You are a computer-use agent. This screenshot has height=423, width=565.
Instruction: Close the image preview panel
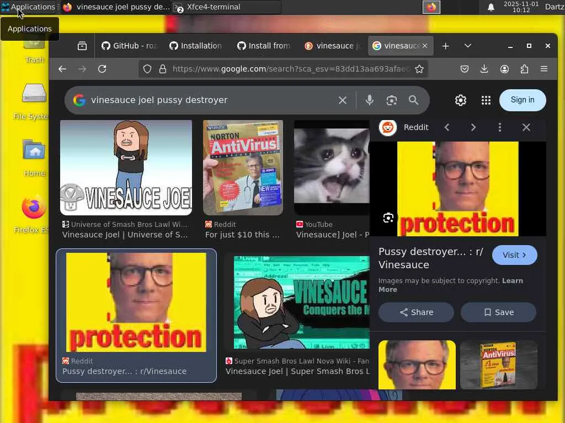526,127
